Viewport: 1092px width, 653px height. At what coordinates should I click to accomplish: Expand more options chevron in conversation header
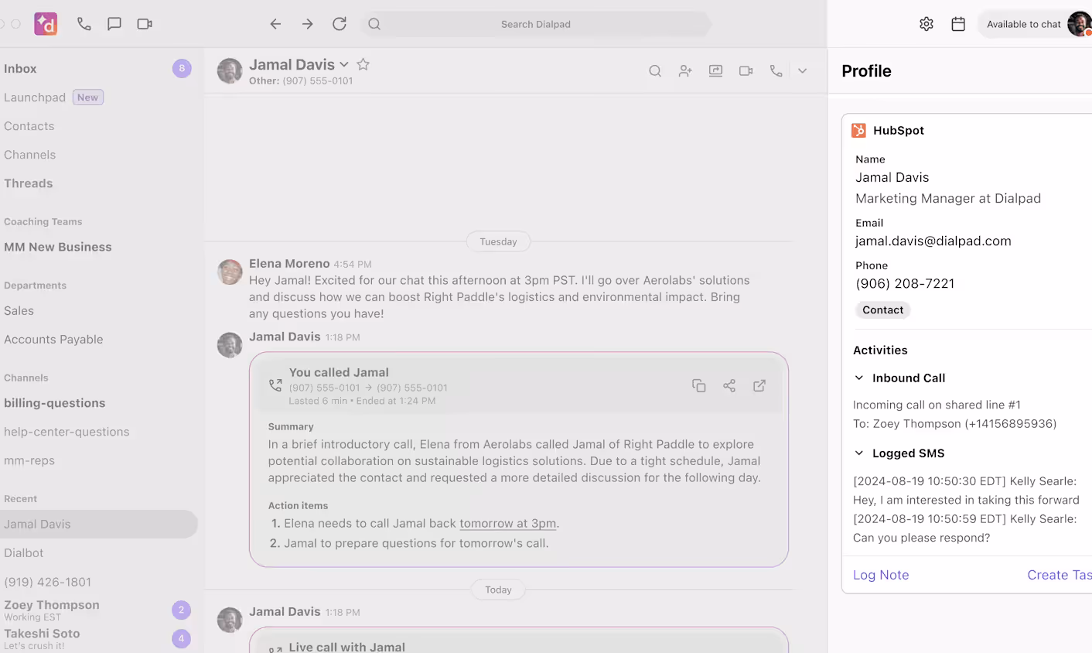[803, 71]
